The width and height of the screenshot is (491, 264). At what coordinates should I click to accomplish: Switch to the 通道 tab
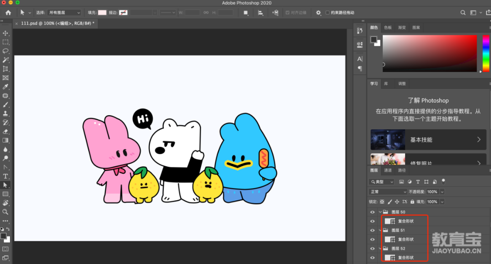pyautogui.click(x=388, y=170)
